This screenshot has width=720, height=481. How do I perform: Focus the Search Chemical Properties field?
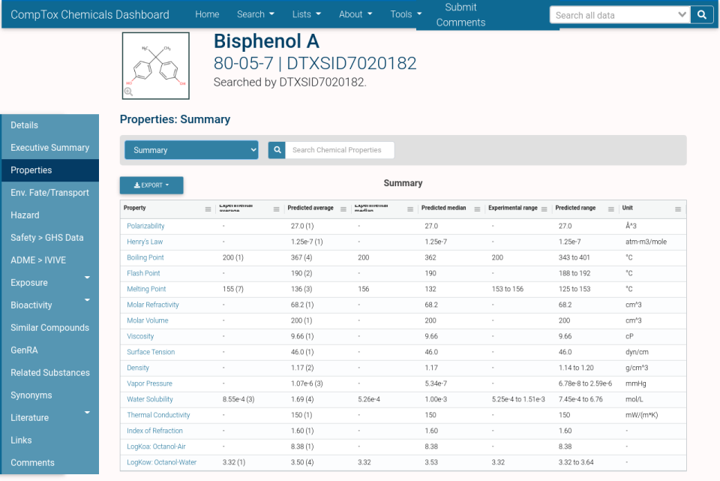point(340,150)
